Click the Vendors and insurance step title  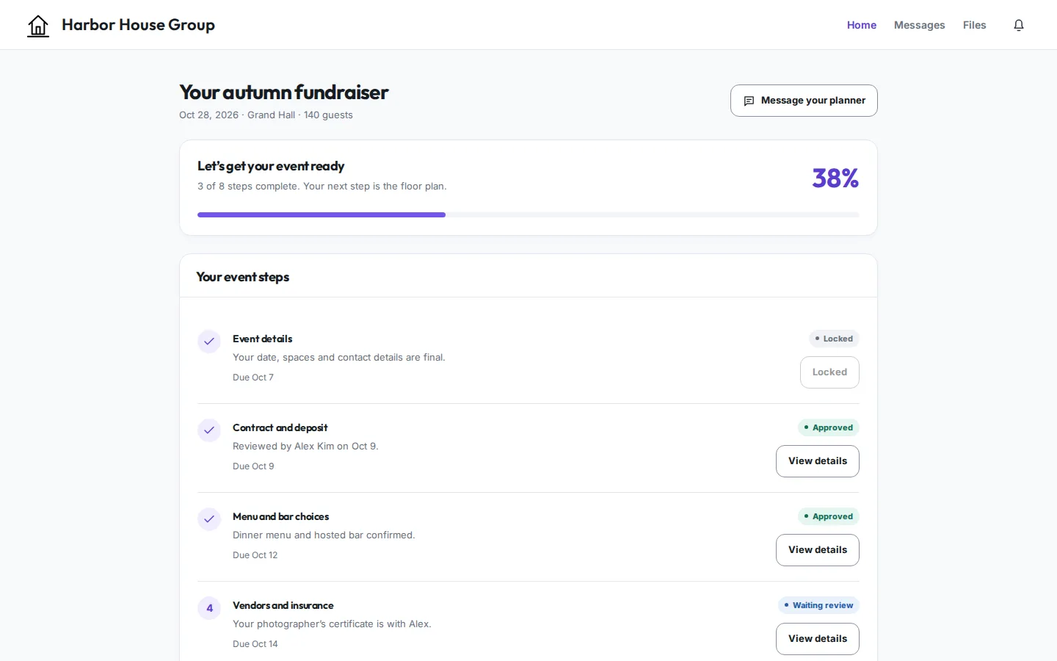(x=283, y=605)
